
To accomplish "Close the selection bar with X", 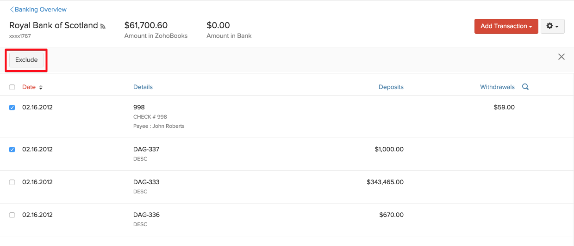I will [x=562, y=57].
